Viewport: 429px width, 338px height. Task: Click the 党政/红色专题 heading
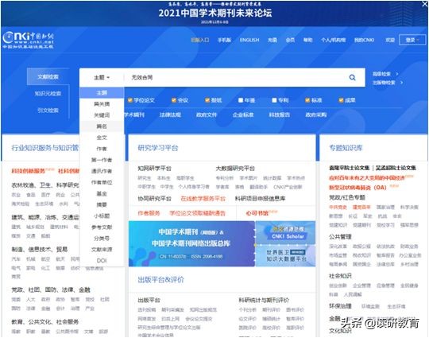pyautogui.click(x=347, y=197)
